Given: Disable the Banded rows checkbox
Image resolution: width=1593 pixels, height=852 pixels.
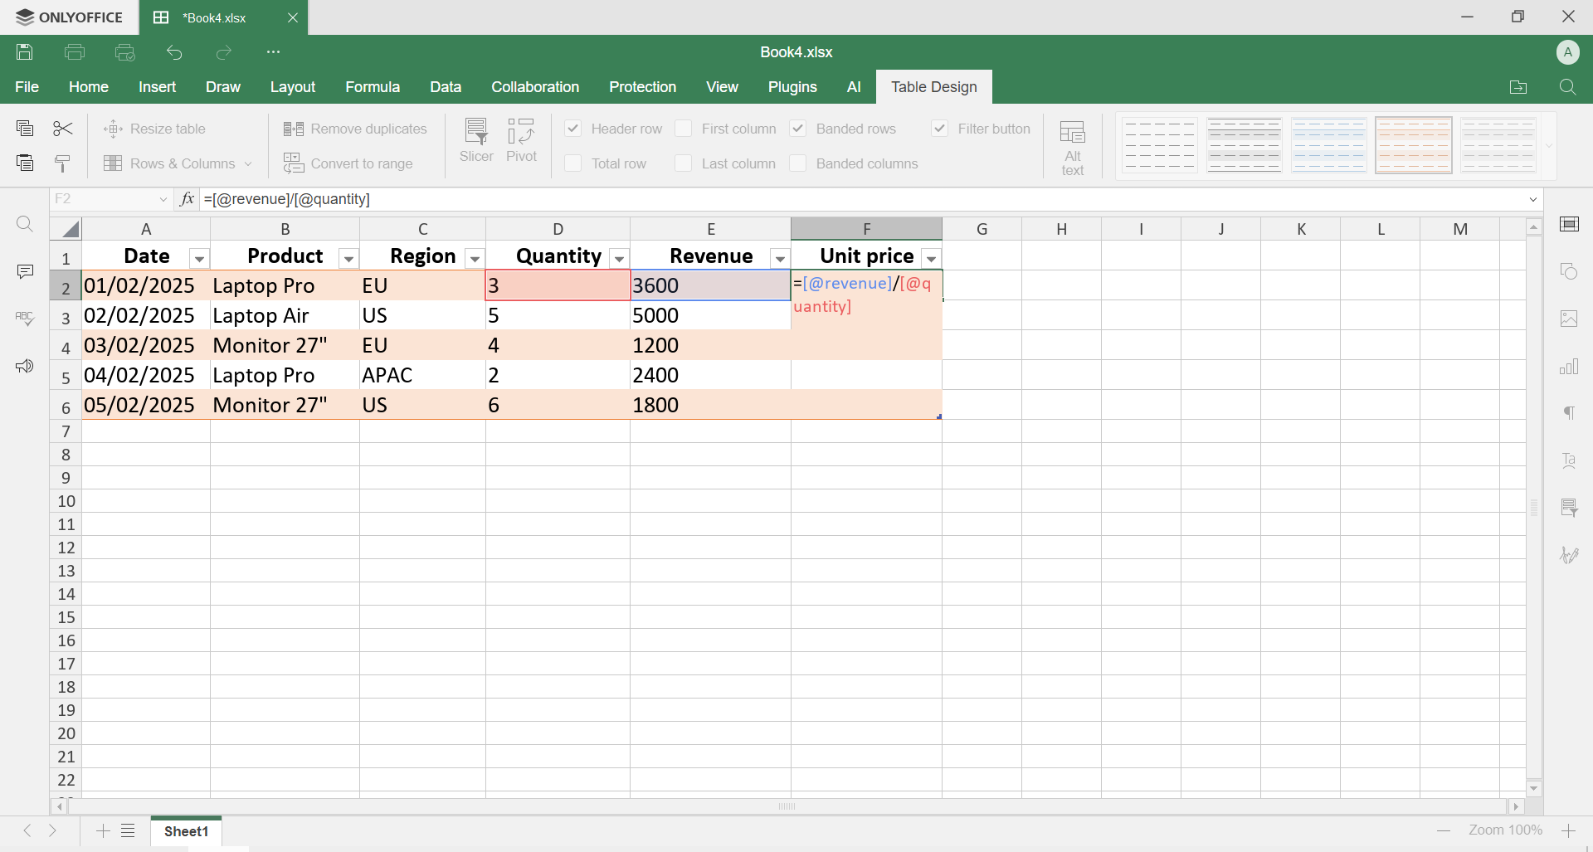Looking at the screenshot, I should coord(798,129).
